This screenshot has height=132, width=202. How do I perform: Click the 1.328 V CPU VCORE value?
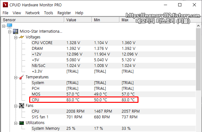(x=73, y=43)
